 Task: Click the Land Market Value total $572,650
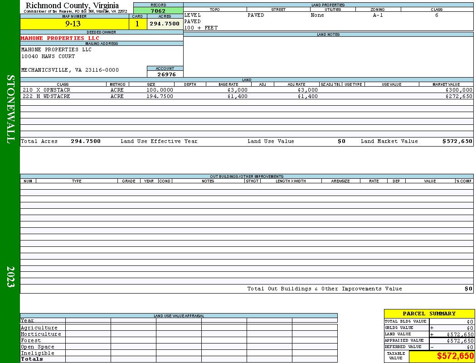coord(457,141)
